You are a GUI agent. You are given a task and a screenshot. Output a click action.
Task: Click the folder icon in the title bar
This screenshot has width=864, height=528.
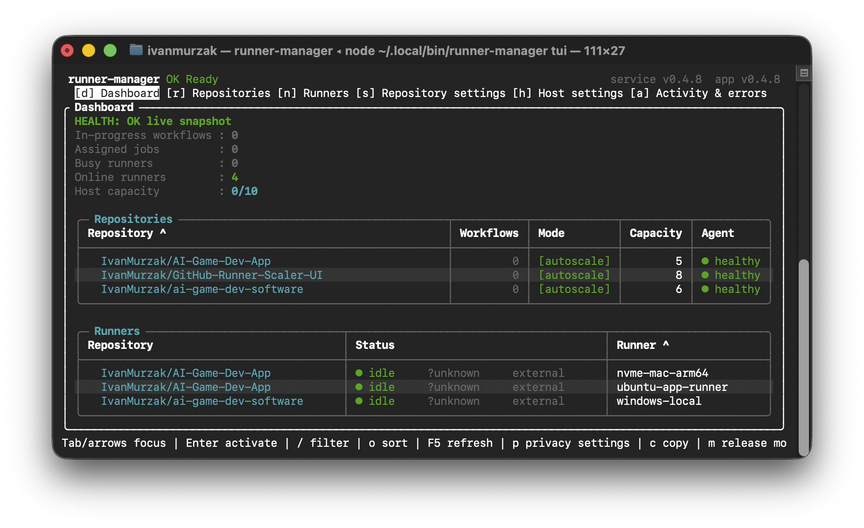click(136, 50)
